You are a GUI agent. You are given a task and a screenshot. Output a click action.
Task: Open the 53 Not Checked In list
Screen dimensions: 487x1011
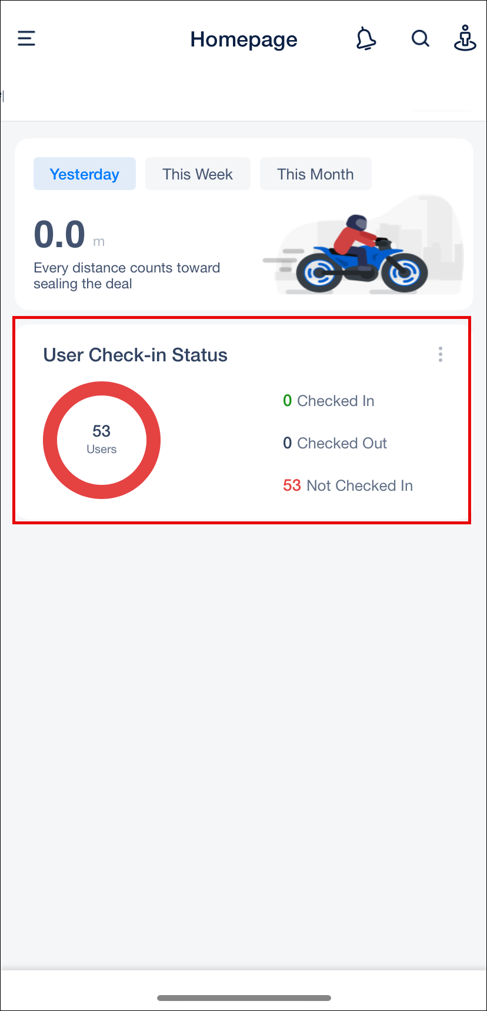pyautogui.click(x=348, y=485)
